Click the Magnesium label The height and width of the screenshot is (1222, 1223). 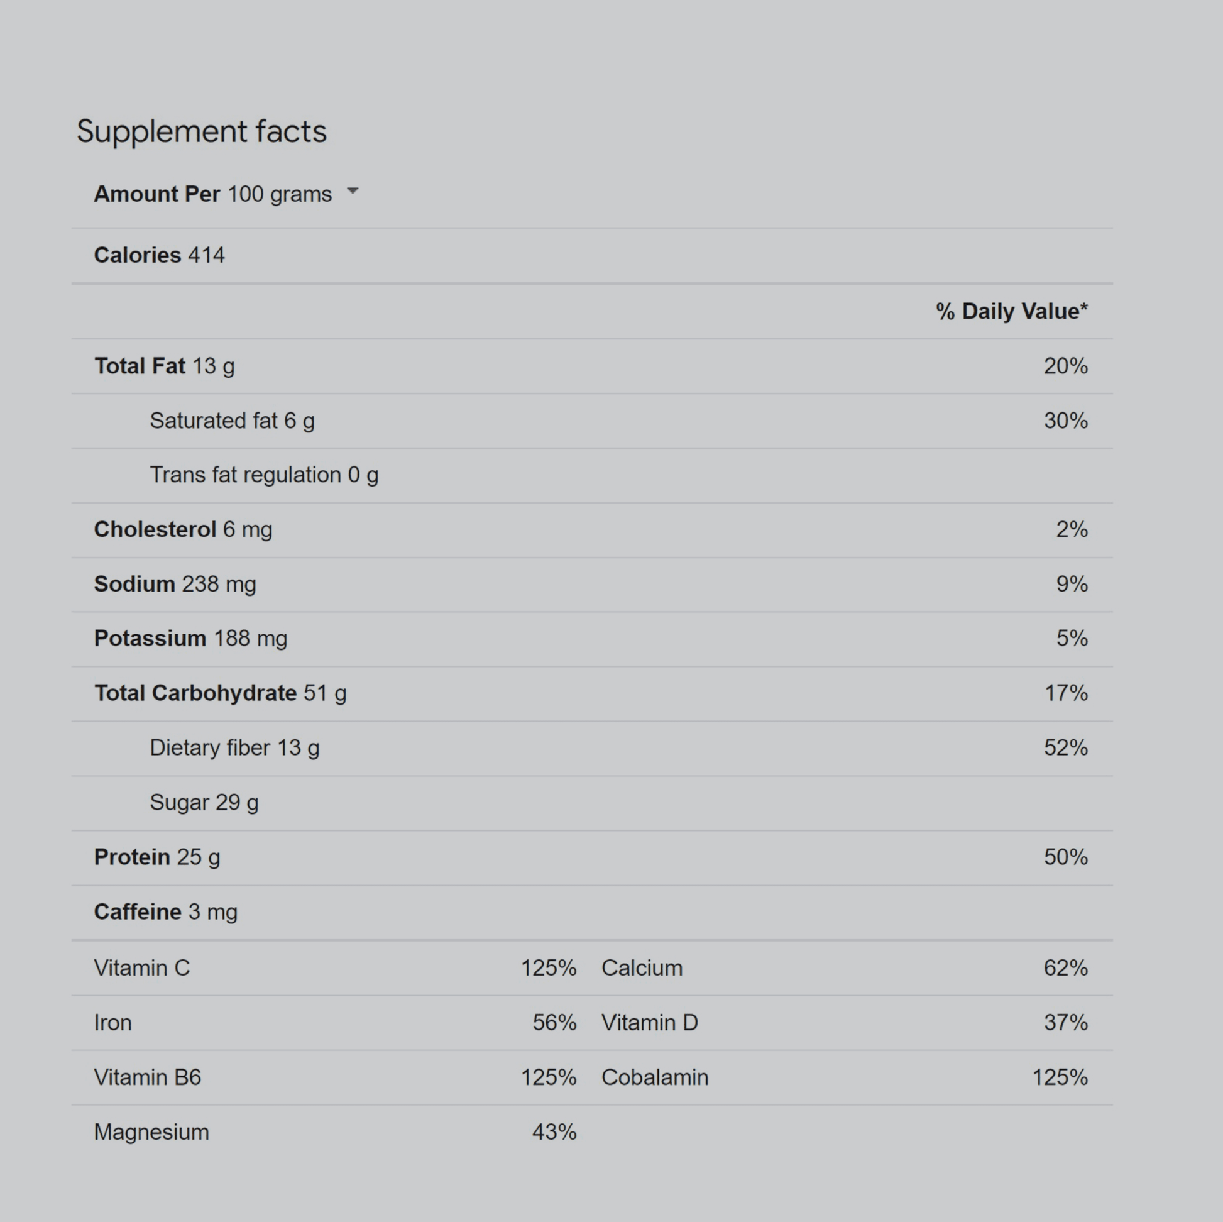pos(151,1132)
